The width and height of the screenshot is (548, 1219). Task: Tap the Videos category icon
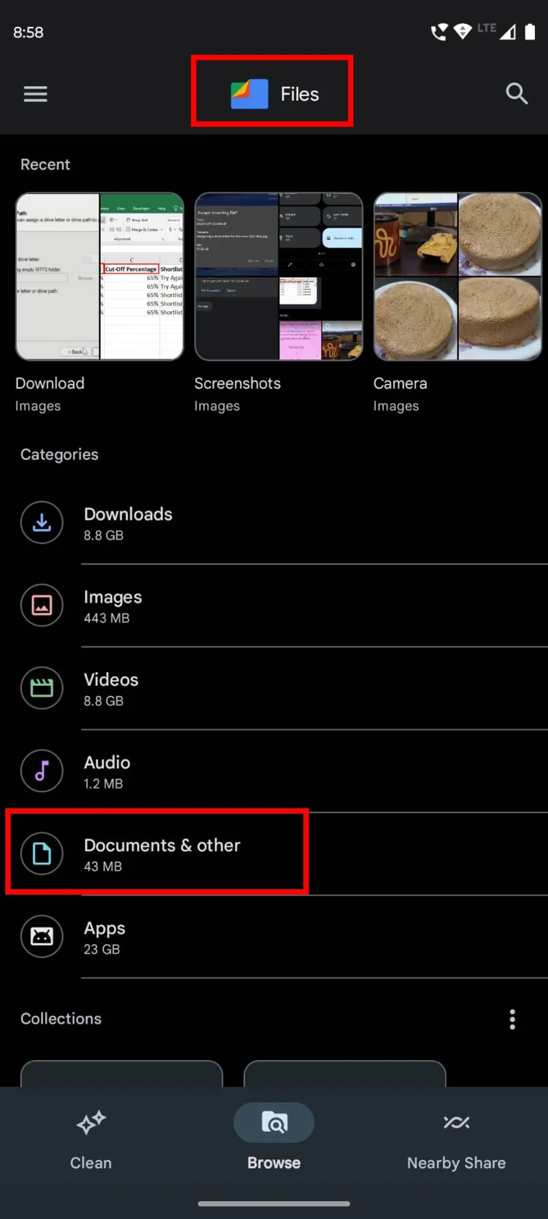(x=42, y=688)
